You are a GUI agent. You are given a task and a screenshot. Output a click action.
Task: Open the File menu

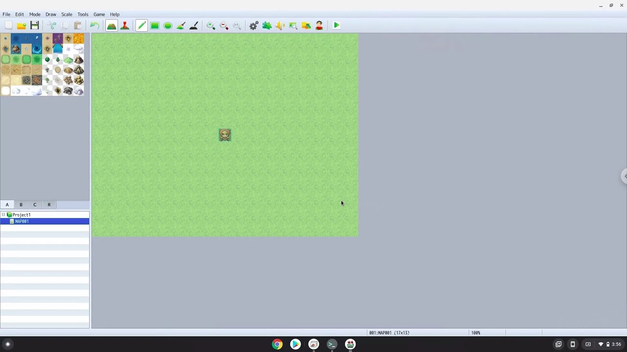point(6,14)
